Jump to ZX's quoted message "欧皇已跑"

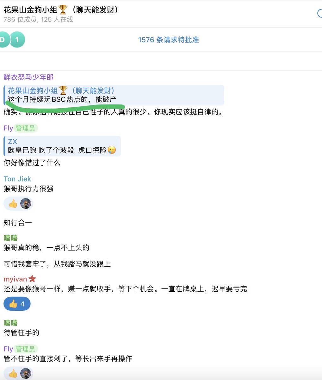[x=62, y=146]
